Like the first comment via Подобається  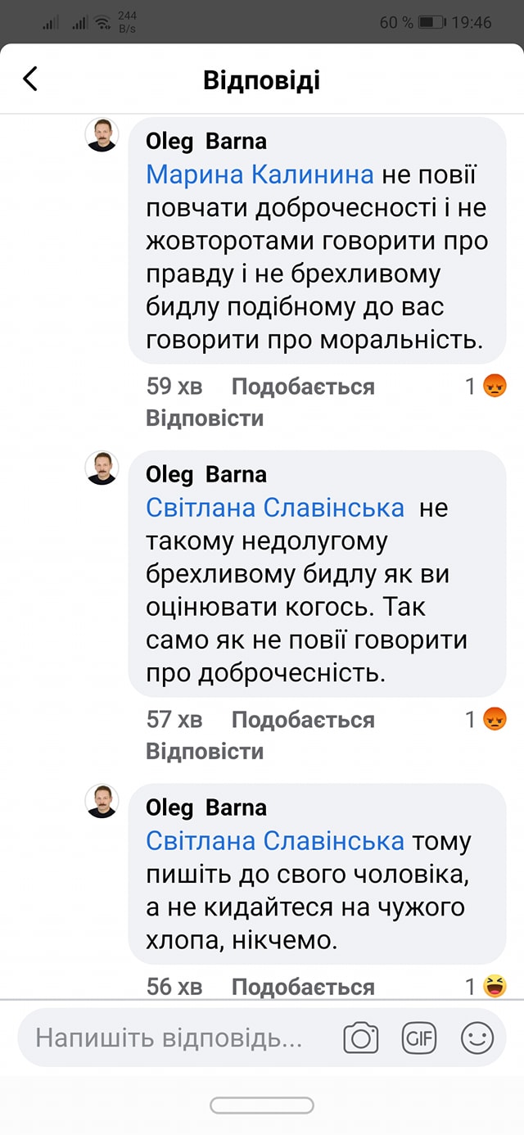pos(301,386)
